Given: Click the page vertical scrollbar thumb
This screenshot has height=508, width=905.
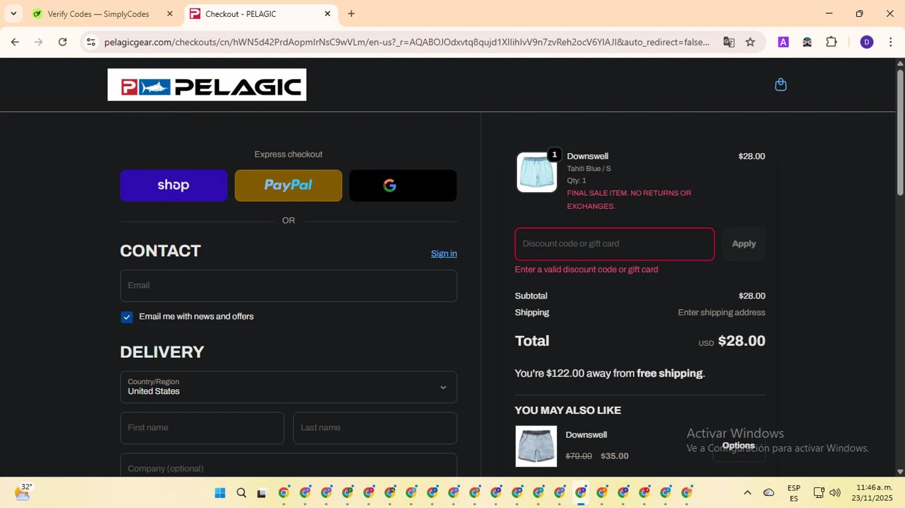Looking at the screenshot, I should 900,133.
